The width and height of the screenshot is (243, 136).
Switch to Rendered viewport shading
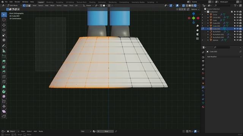195,6
